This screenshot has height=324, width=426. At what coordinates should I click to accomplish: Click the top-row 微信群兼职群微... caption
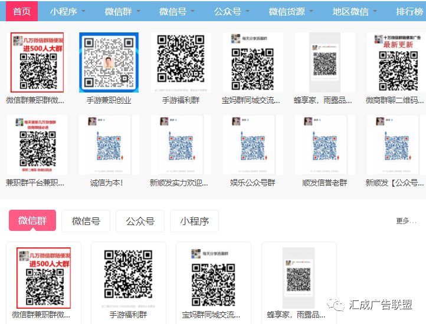tap(35, 100)
